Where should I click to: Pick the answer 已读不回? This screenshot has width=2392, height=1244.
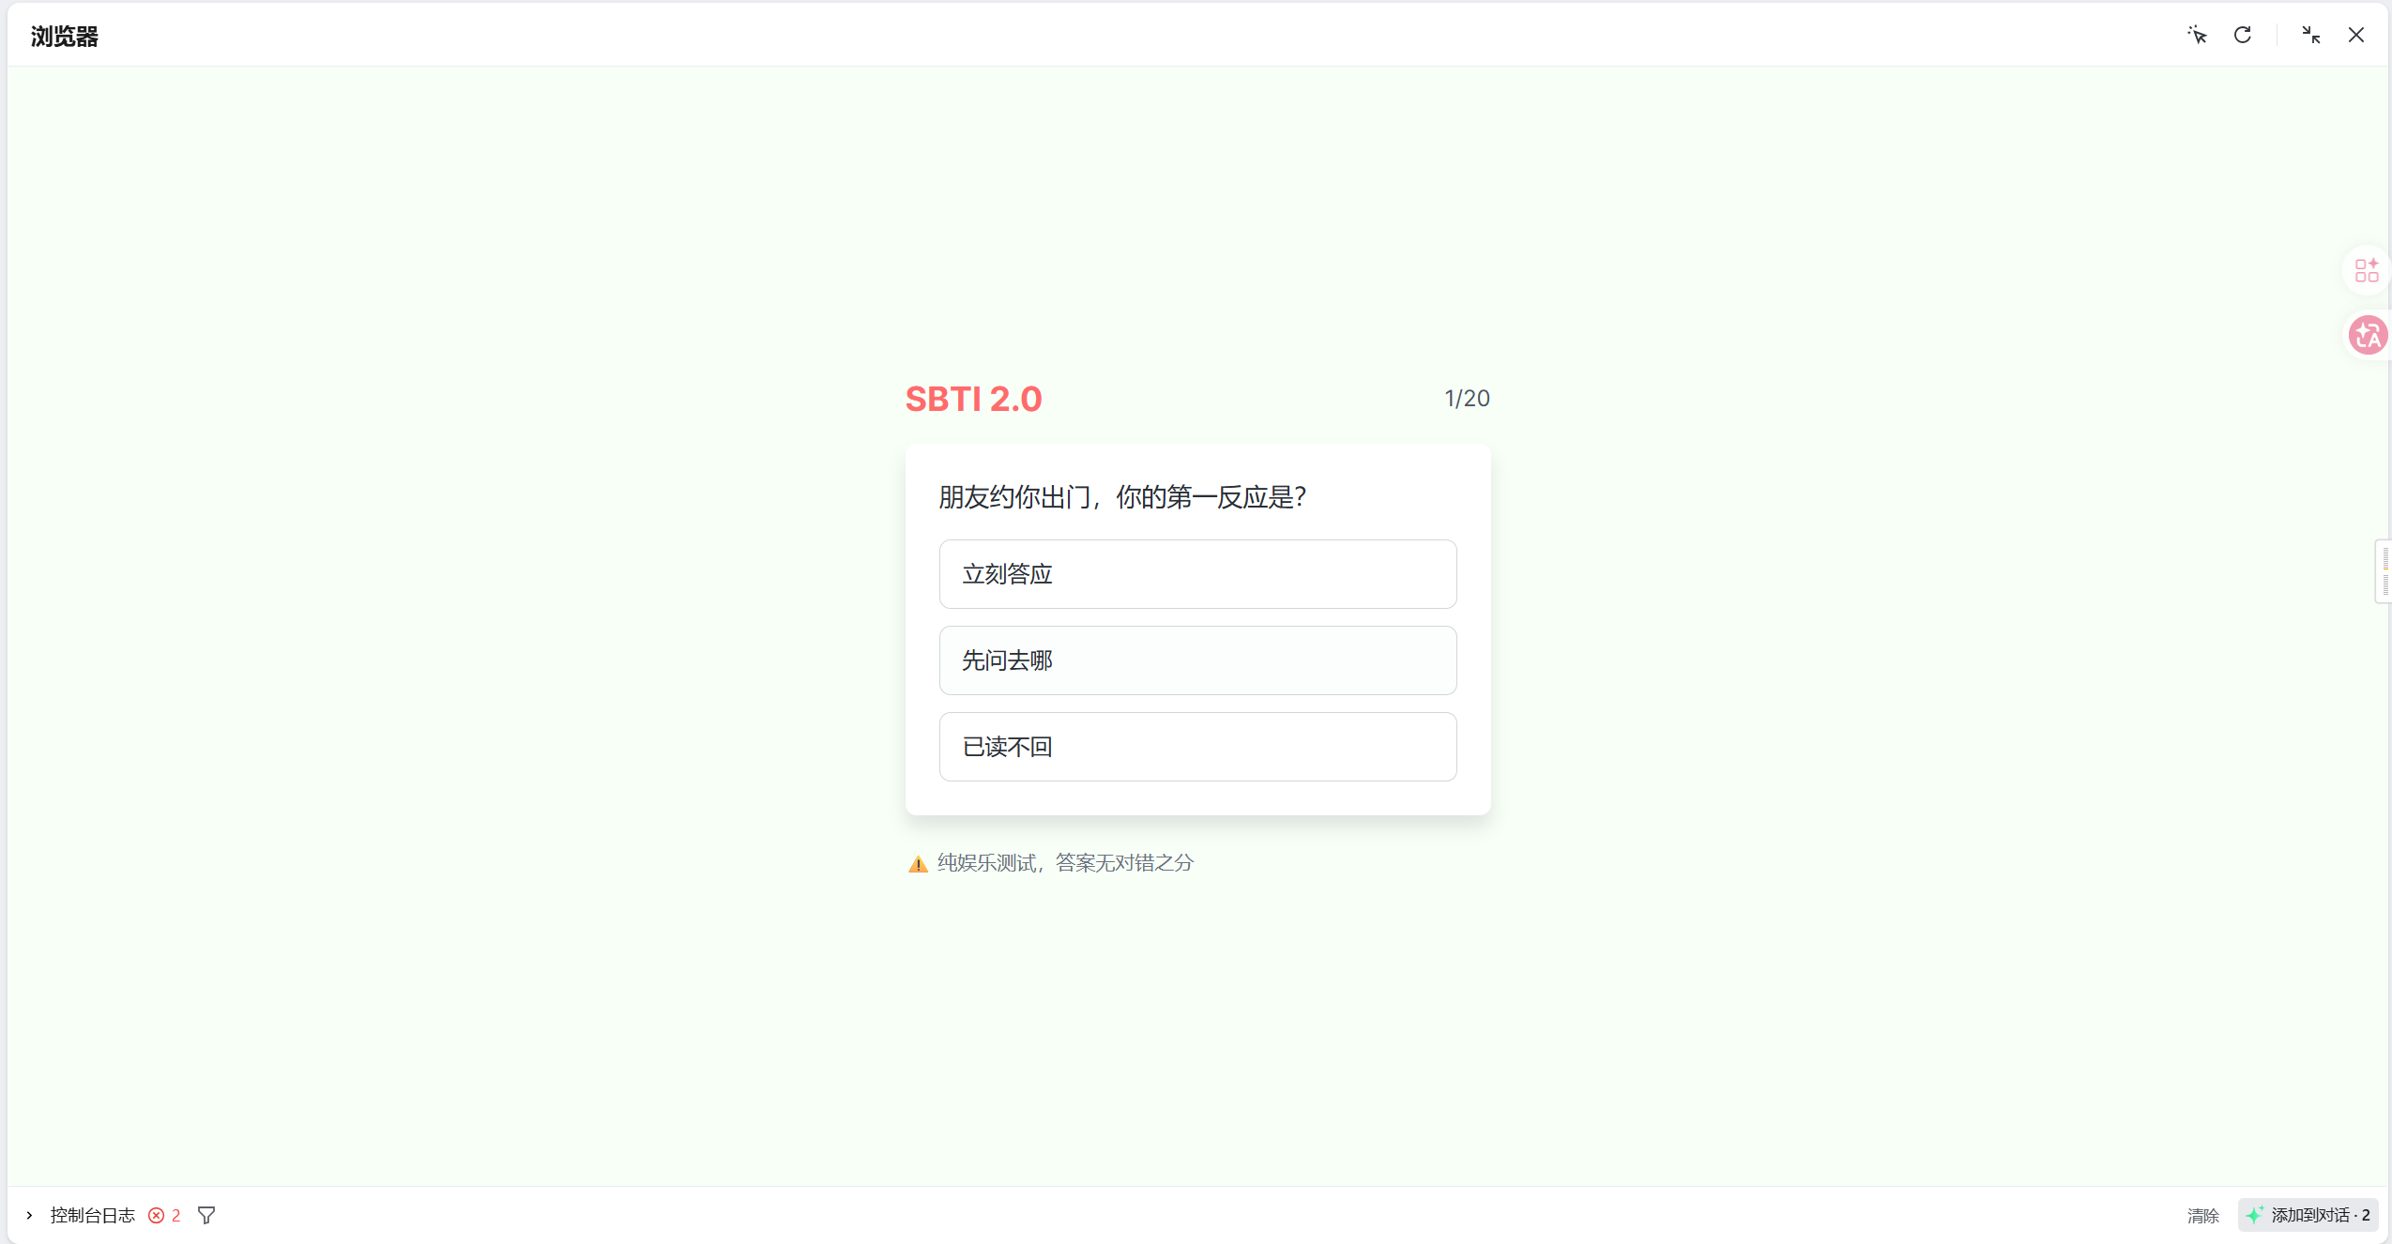coord(1197,747)
